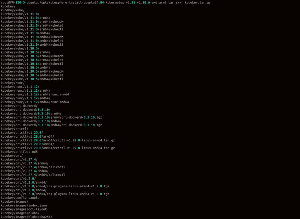Click the line kubekey/kube/v1.31.0/amd64/kubeadm
Screen dimensions: 300x219
tap(32, 37)
